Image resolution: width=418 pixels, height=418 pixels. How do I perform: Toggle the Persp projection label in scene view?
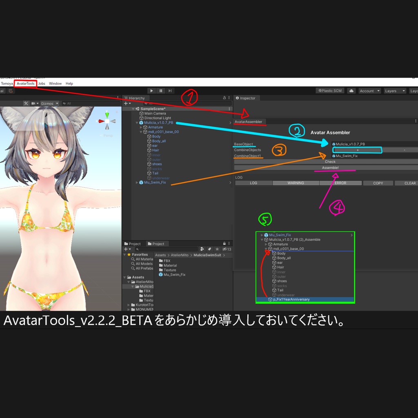tap(108, 136)
